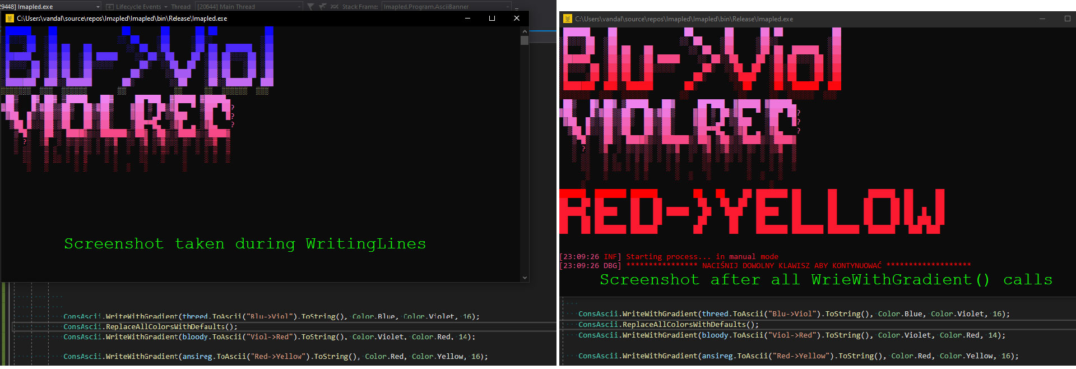Screen dimensions: 1076x369
Task: Maximize the right Imapled console window
Action: [x=1066, y=19]
